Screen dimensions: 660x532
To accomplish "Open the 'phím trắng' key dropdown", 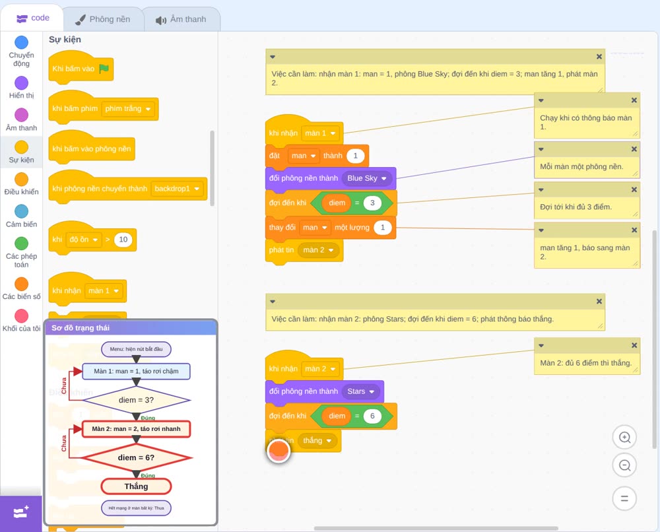I will coord(128,109).
